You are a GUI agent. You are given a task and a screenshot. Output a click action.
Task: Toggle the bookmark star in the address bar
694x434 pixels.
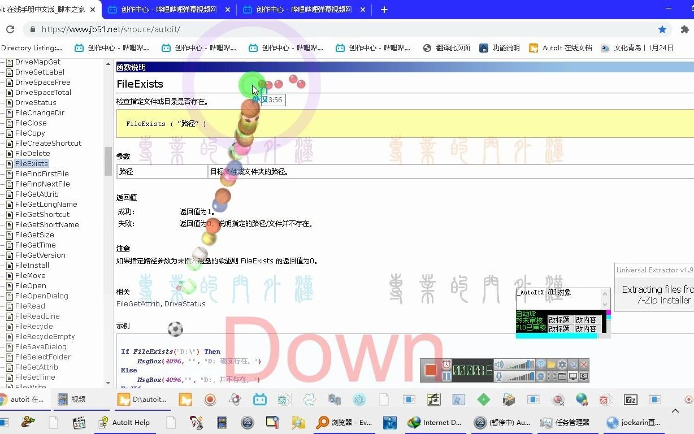point(662,29)
